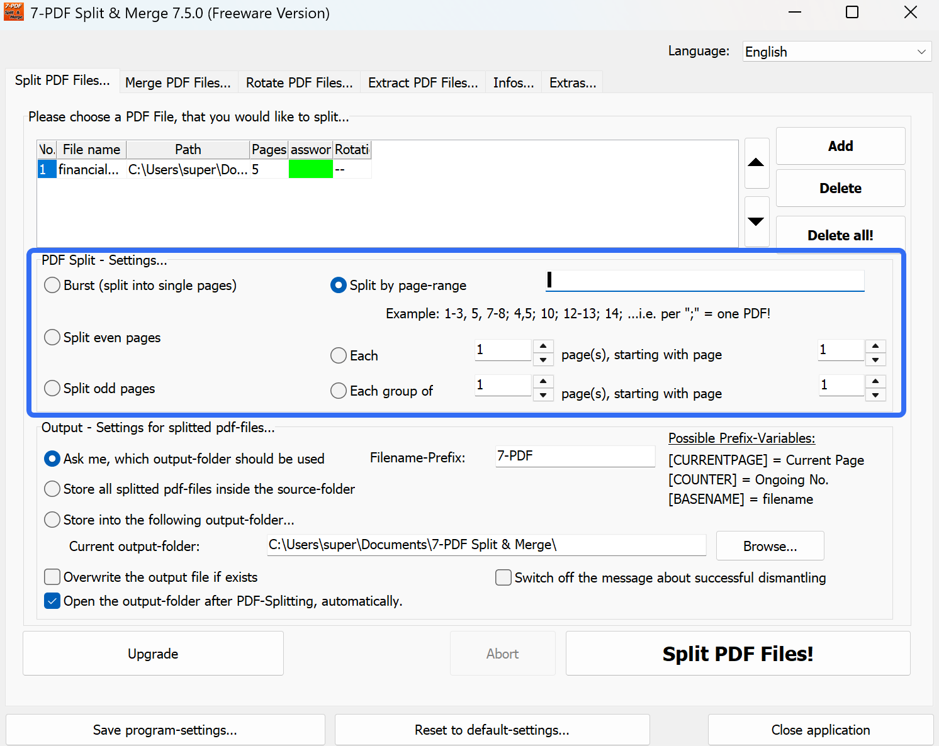Increase the 'Each group of' starting page spinner
The image size is (939, 746).
tap(875, 381)
